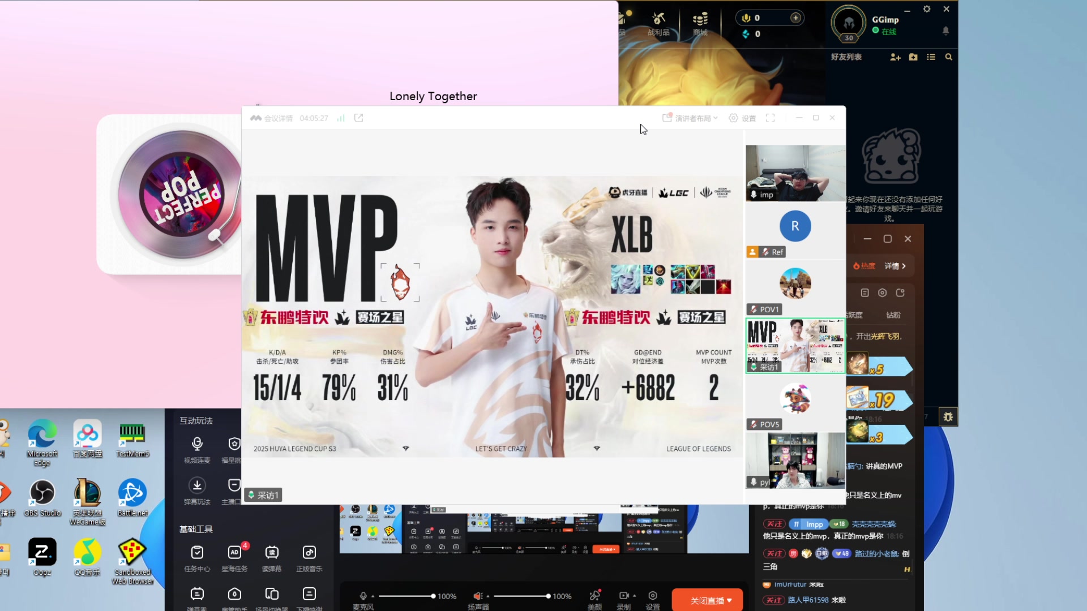Click plus to buy League currency
Screen dimensions: 1087x611
[795, 18]
